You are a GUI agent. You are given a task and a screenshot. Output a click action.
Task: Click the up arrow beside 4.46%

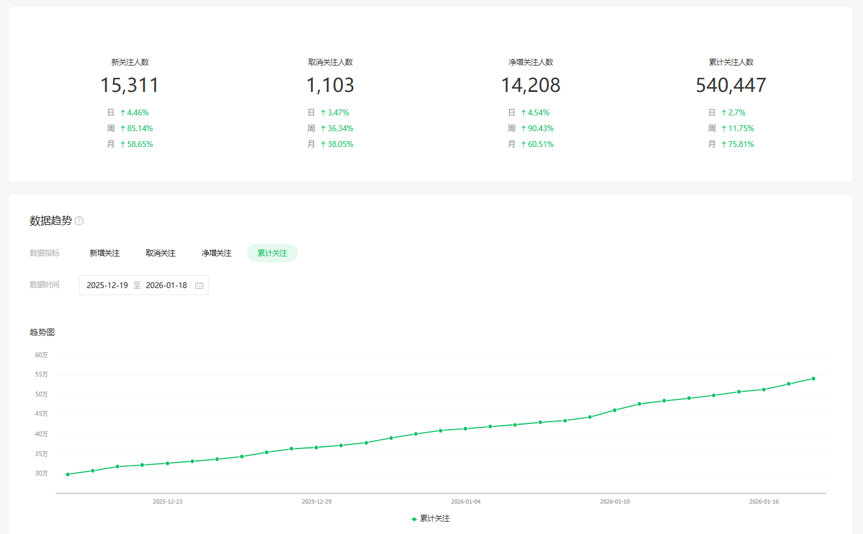(x=123, y=113)
